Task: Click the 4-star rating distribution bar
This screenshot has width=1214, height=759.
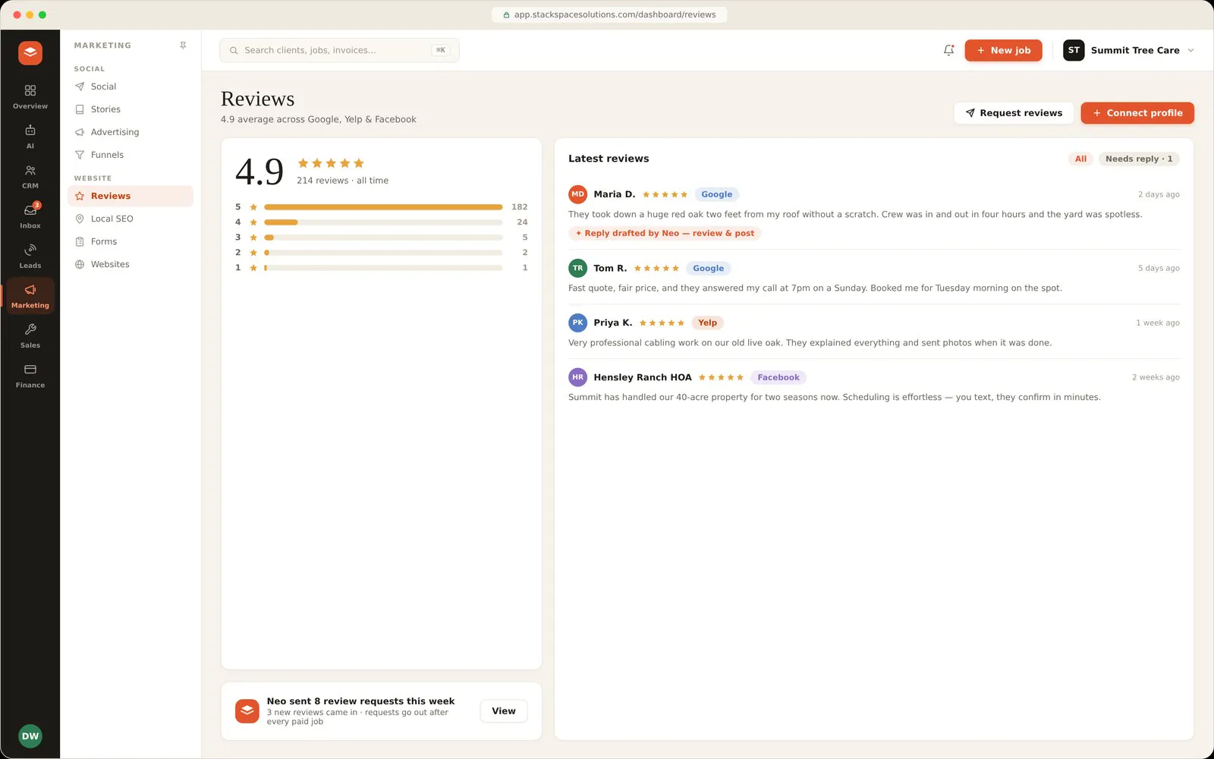Action: 383,222
